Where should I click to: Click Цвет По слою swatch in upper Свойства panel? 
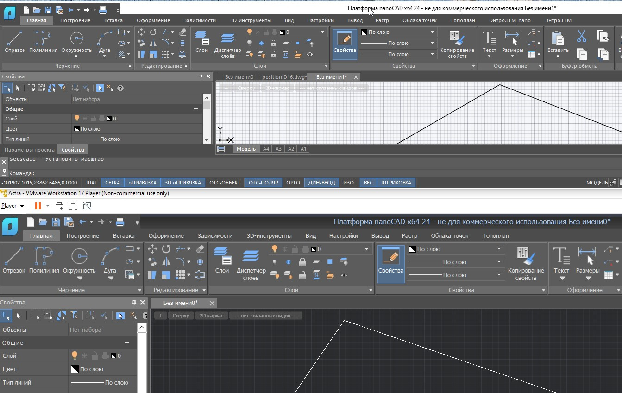[78, 129]
